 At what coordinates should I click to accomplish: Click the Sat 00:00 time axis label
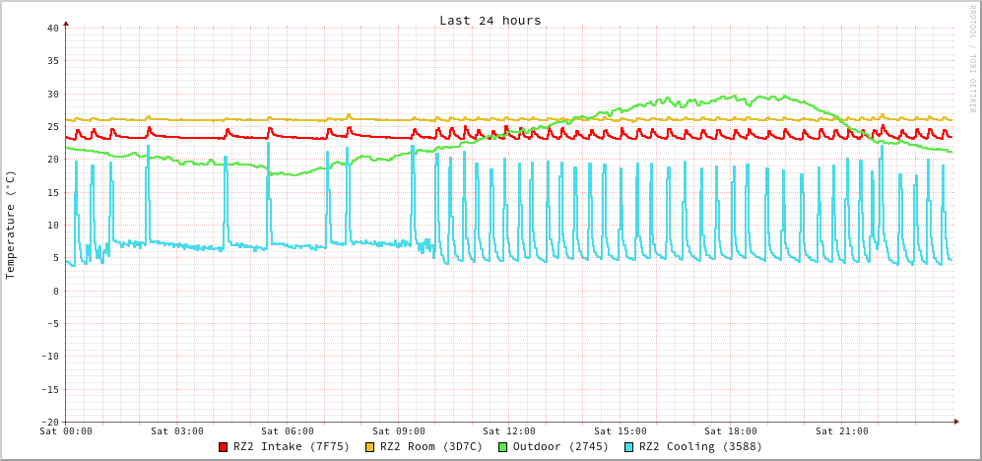(66, 431)
